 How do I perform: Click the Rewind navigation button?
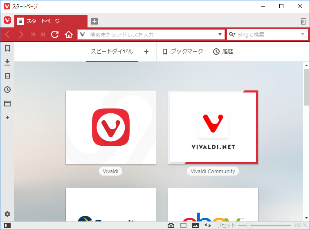(33, 34)
